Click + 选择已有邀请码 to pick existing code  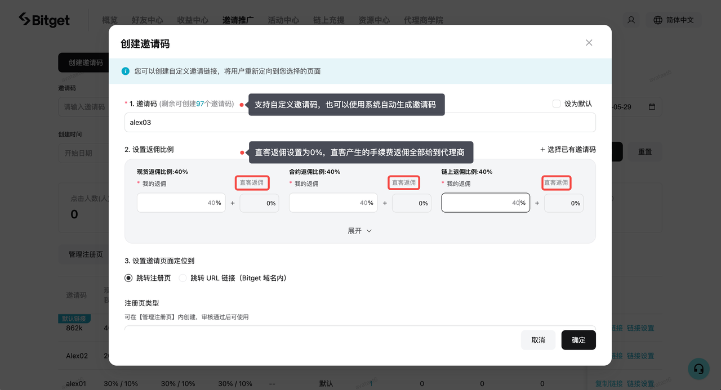click(567, 150)
